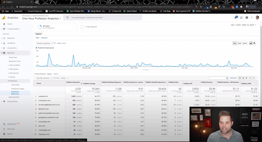Image resolution: width=262 pixels, height=142 pixels.
Task: Open the youtube.com source link
Action: pos(42,96)
